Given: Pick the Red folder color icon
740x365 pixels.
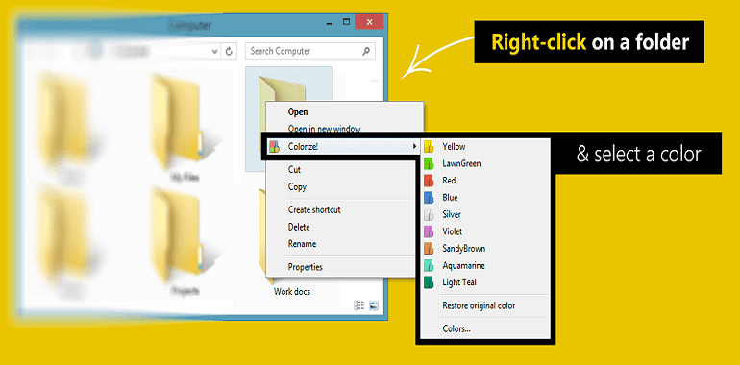Looking at the screenshot, I should [x=429, y=181].
